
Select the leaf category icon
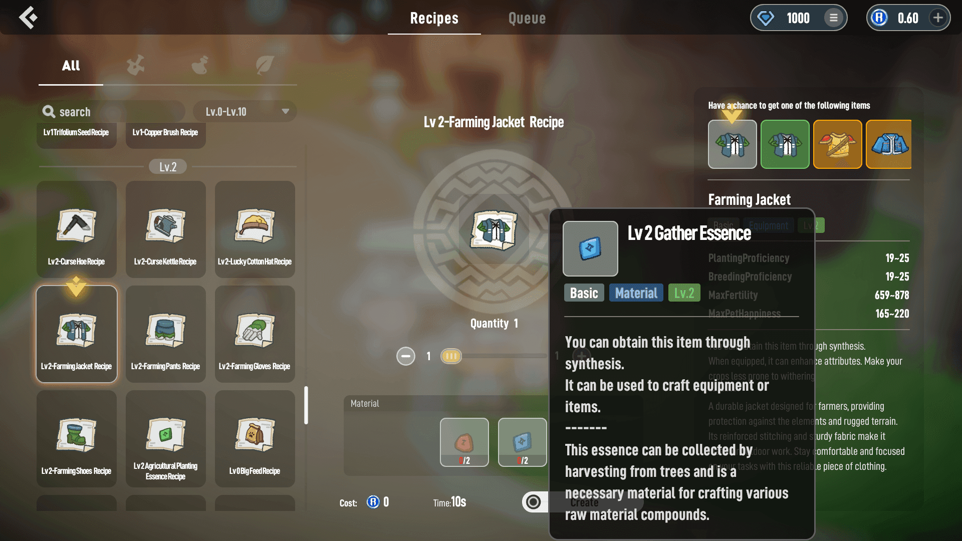click(x=265, y=65)
